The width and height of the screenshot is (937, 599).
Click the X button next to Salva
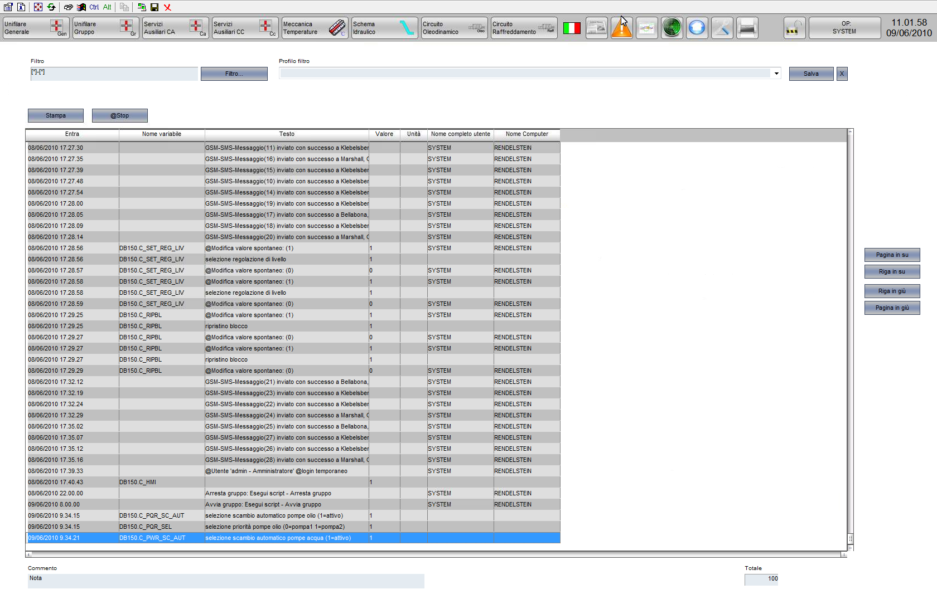point(842,74)
